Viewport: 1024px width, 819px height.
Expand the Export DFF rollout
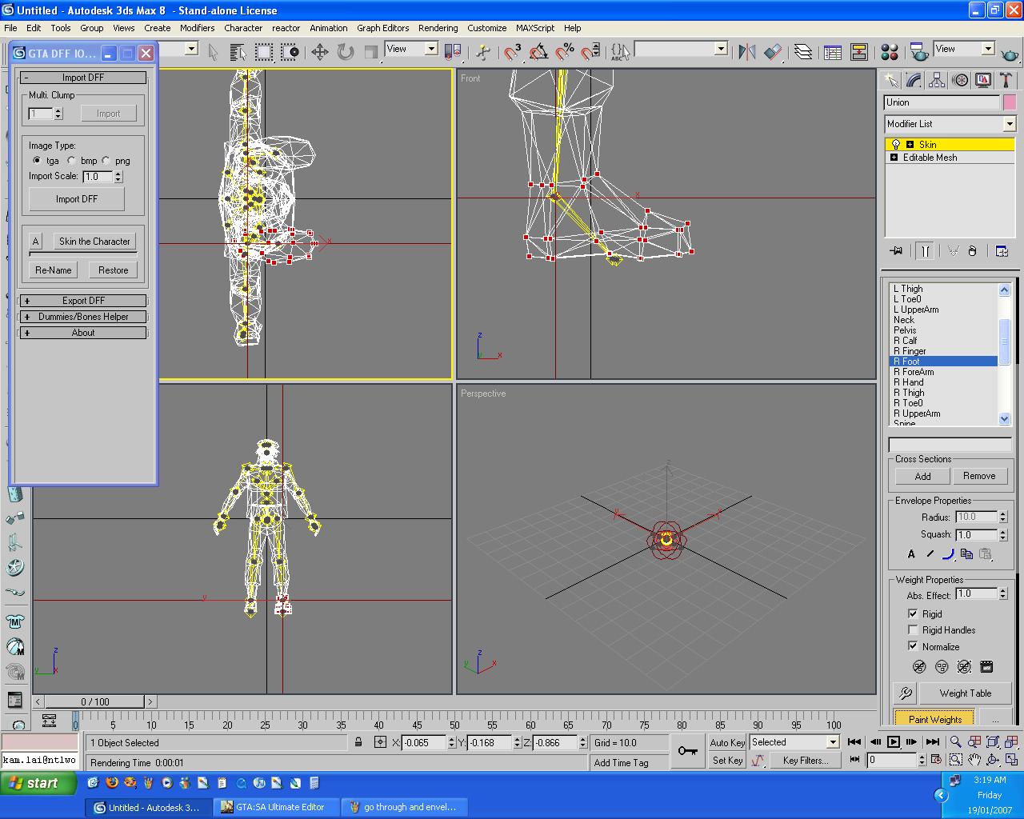[x=83, y=301]
